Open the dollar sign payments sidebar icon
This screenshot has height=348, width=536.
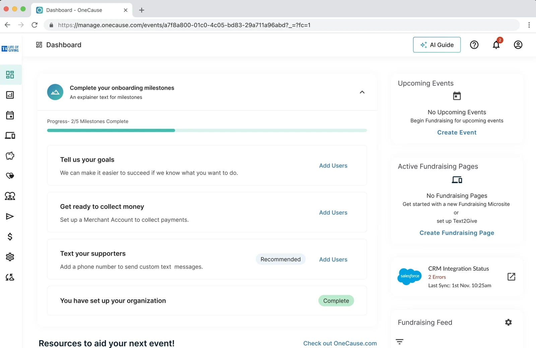click(10, 237)
